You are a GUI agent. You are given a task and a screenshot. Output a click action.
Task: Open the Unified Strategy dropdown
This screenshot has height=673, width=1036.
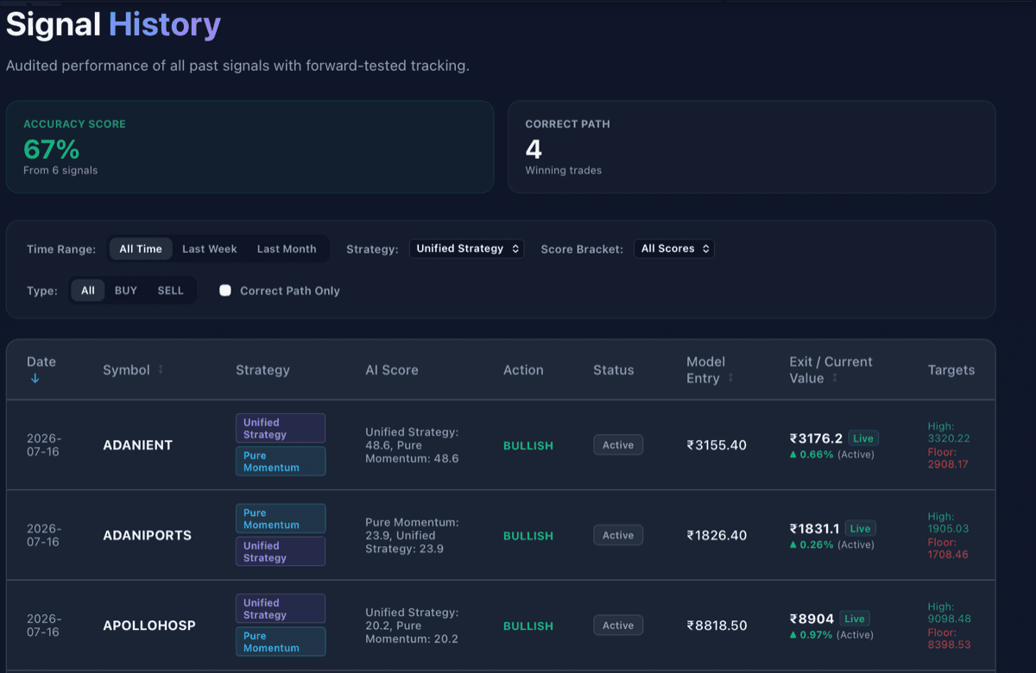466,248
